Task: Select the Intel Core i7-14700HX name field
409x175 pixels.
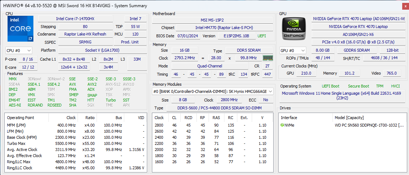Action: point(80,19)
